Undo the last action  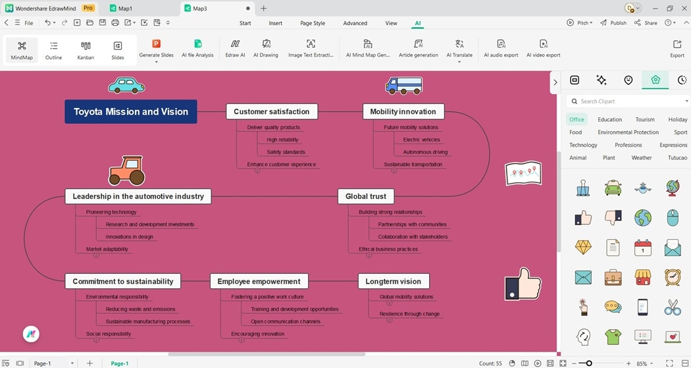[47, 22]
